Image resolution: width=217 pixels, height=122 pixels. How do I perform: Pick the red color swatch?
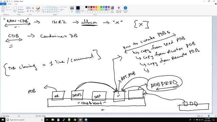tap(94, 7)
